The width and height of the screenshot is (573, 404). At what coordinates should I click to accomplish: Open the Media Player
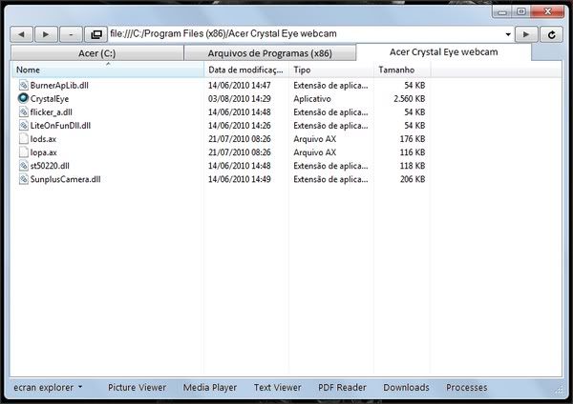tap(210, 388)
